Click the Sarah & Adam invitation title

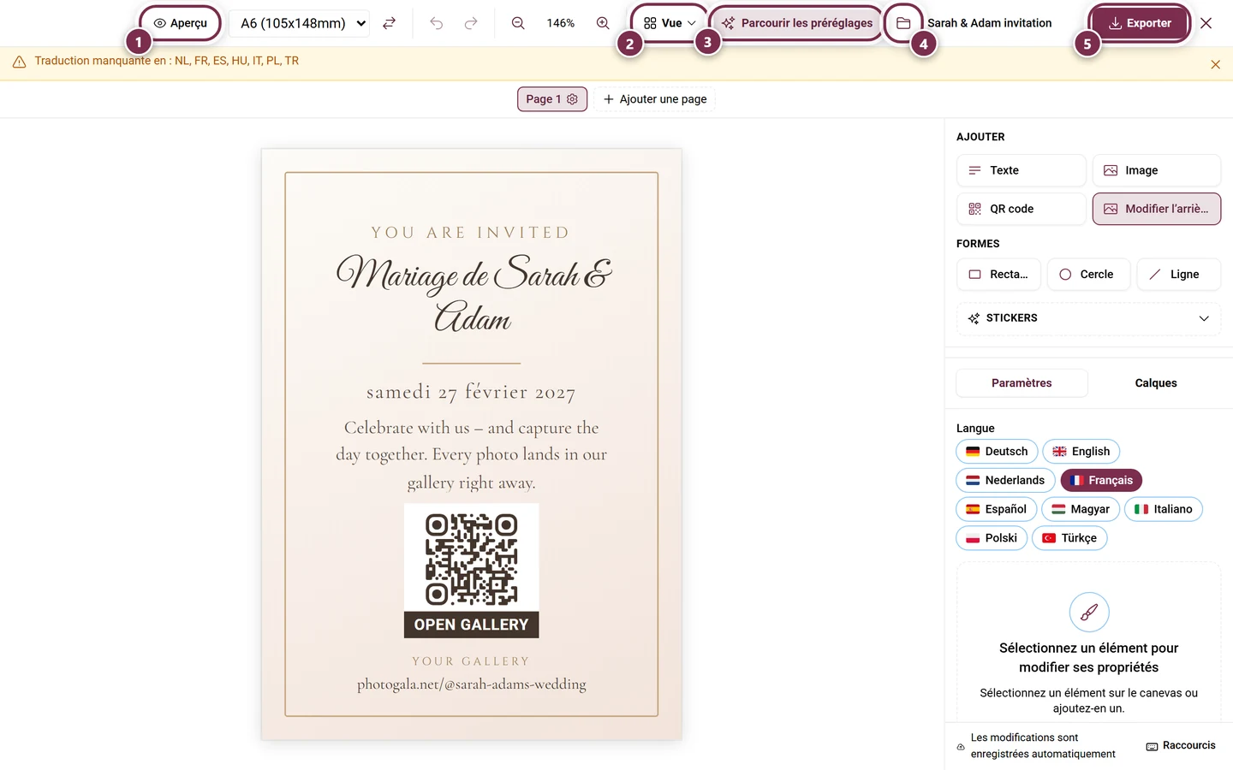tap(990, 23)
